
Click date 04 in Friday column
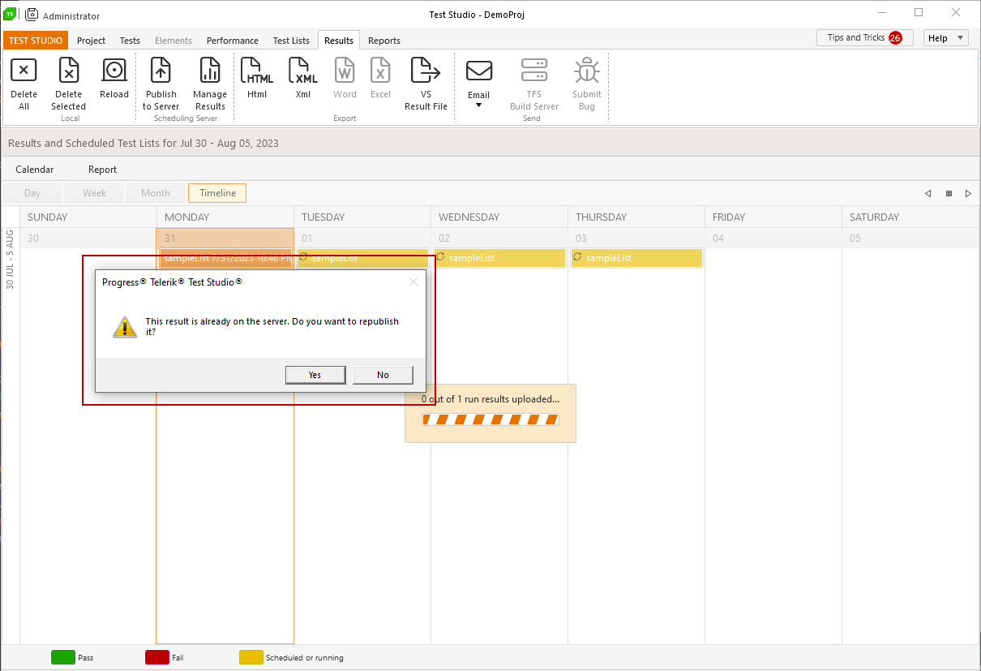718,239
